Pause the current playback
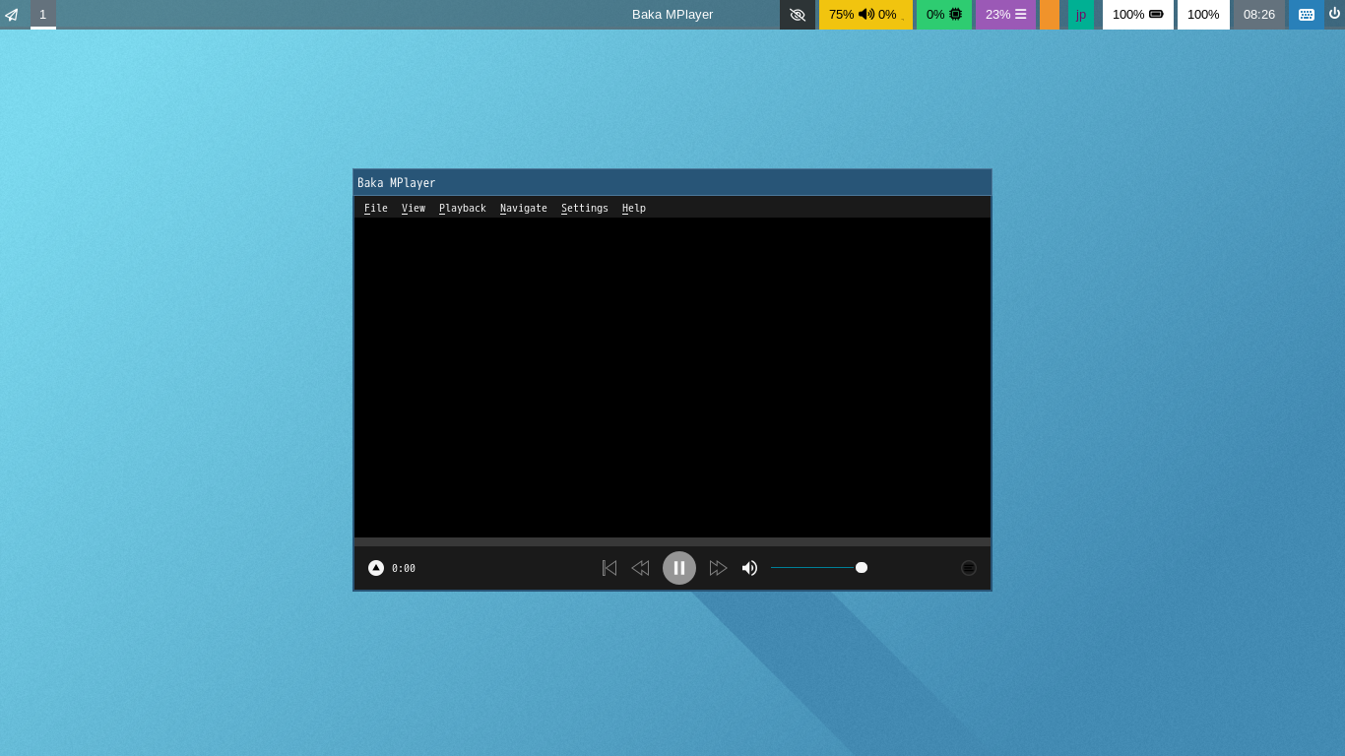Image resolution: width=1345 pixels, height=756 pixels. (x=679, y=568)
